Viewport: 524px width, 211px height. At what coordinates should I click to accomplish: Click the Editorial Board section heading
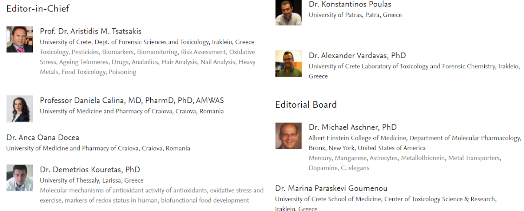[306, 105]
